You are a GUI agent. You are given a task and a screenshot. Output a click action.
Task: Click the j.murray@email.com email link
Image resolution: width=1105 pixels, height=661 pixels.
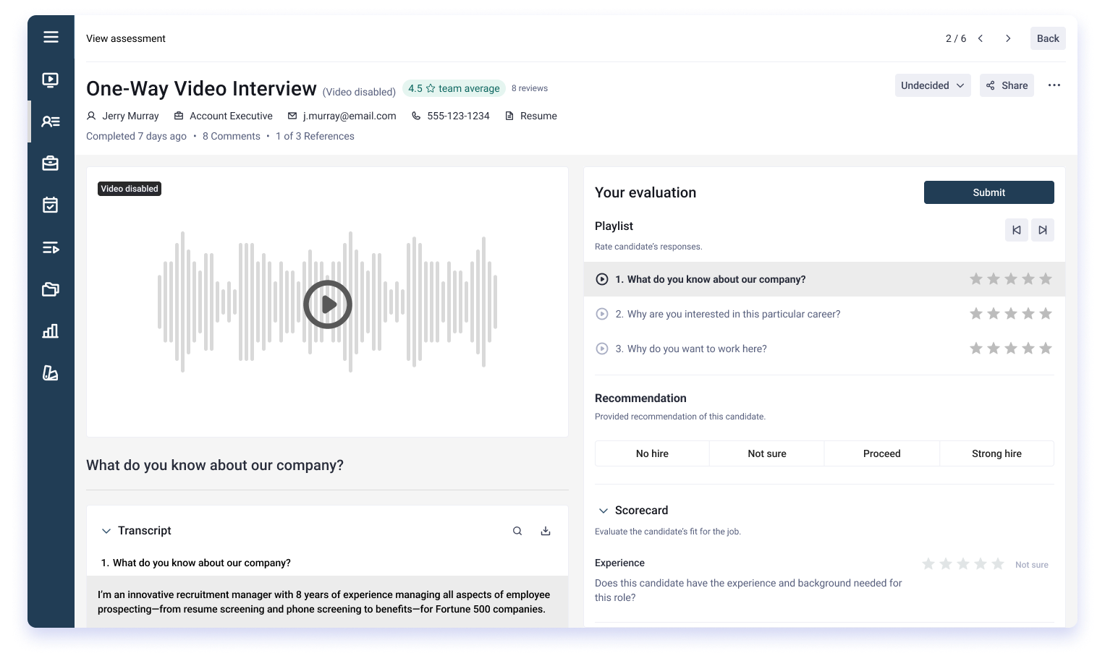point(350,116)
